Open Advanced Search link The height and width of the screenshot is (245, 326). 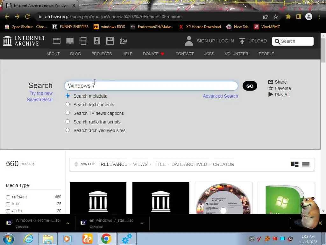click(220, 96)
